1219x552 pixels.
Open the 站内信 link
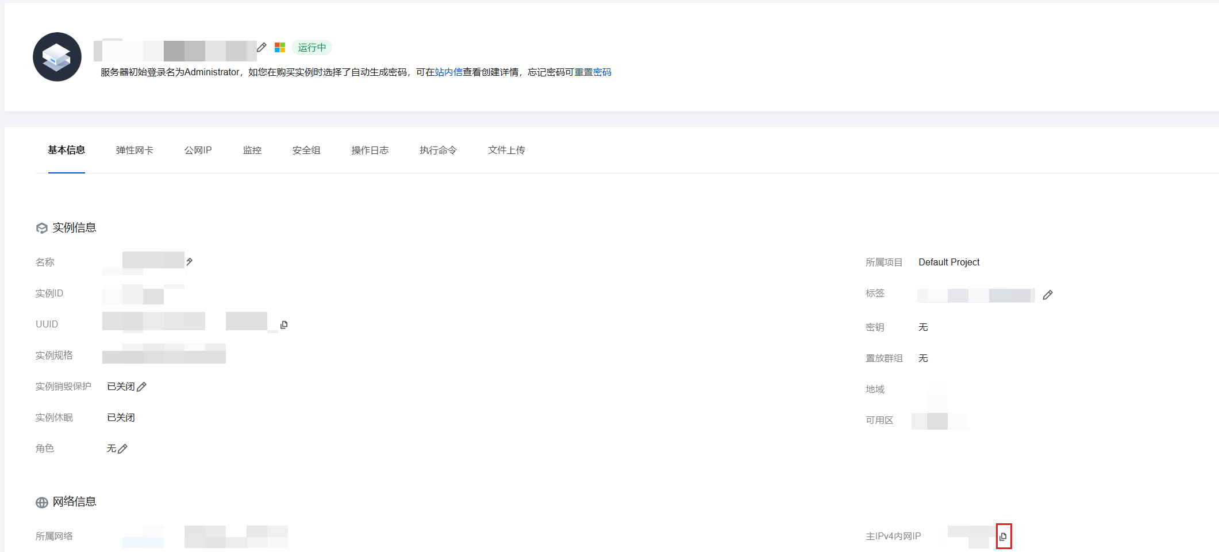tap(449, 72)
